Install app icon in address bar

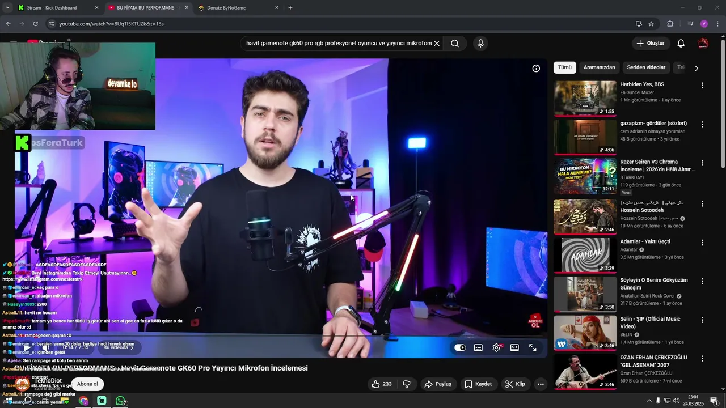(639, 24)
